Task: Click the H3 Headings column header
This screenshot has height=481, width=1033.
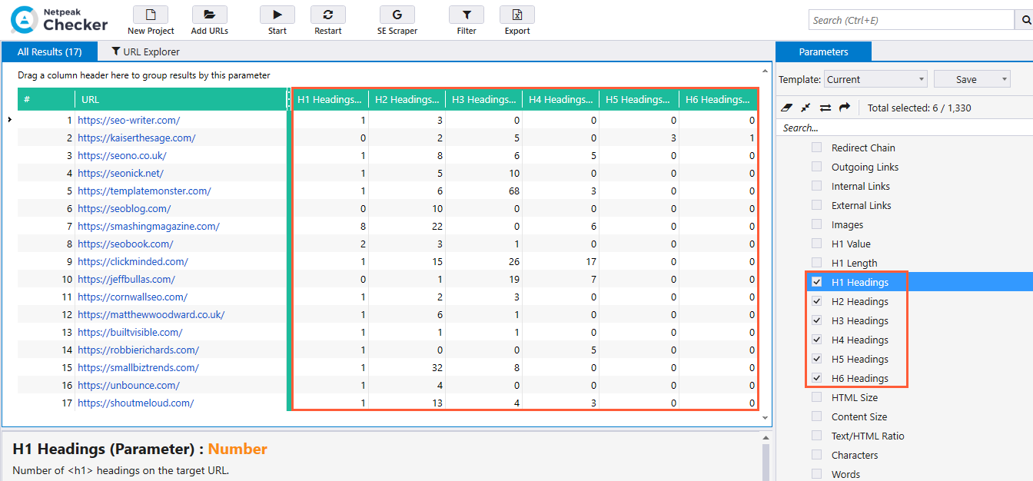Action: (x=484, y=99)
